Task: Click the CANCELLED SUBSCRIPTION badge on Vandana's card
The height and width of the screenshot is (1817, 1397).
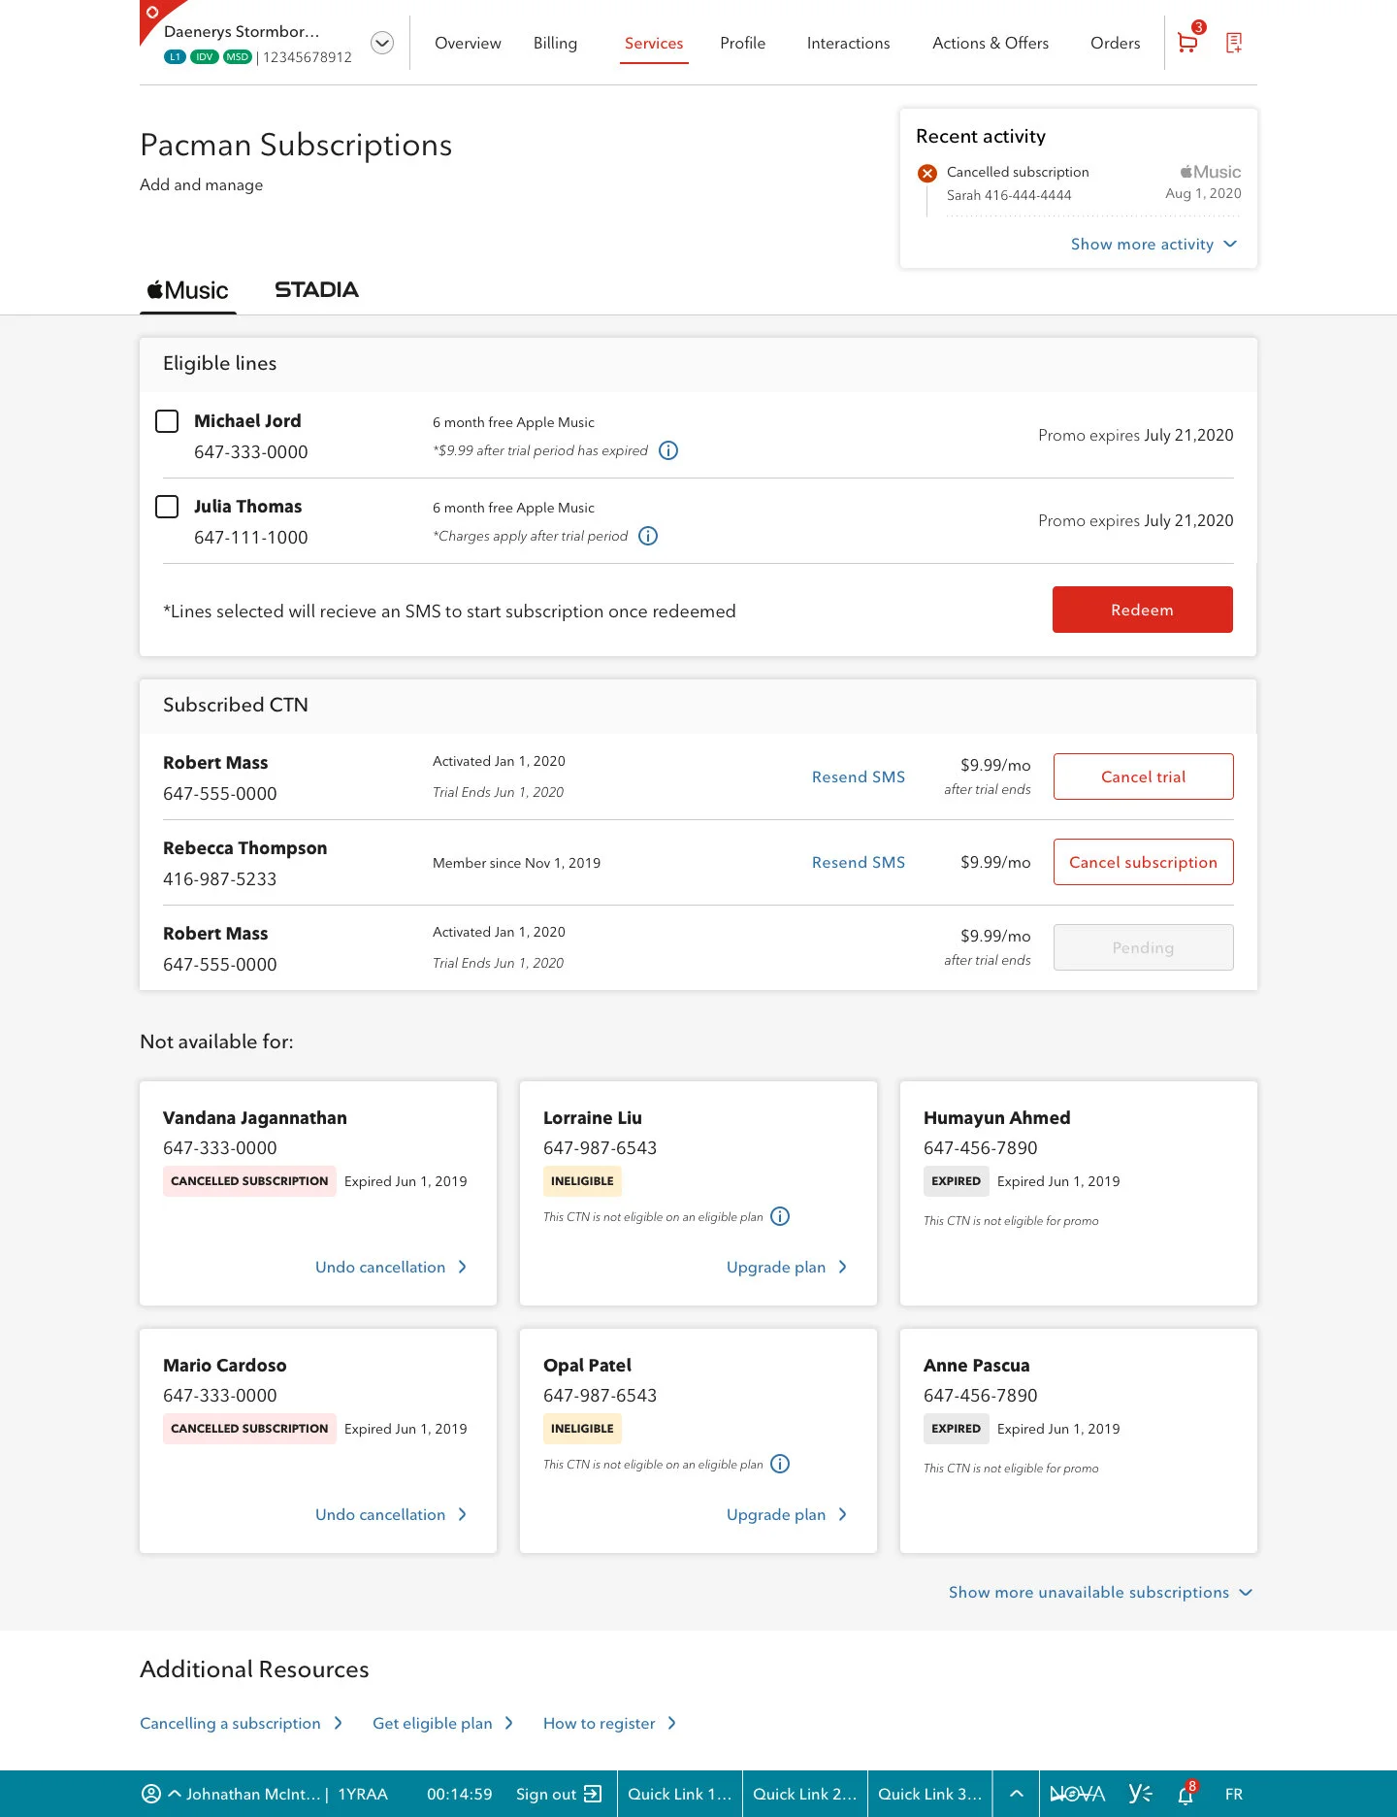Action: click(x=249, y=1181)
